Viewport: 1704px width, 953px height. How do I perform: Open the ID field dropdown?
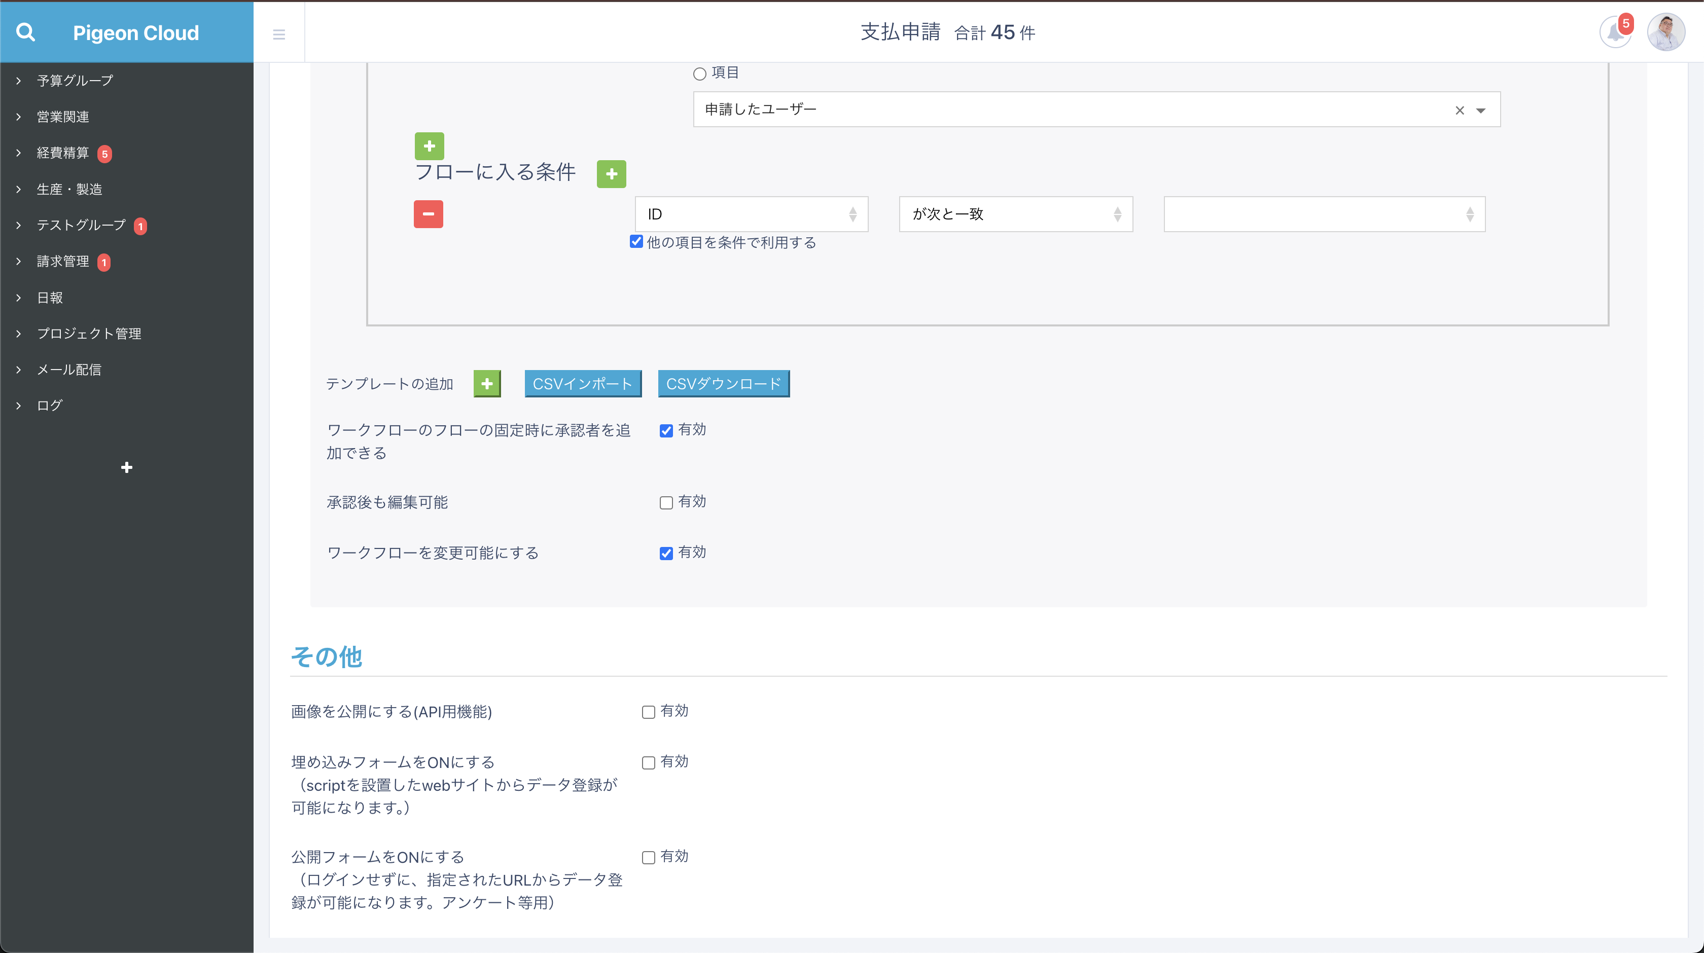click(x=751, y=214)
